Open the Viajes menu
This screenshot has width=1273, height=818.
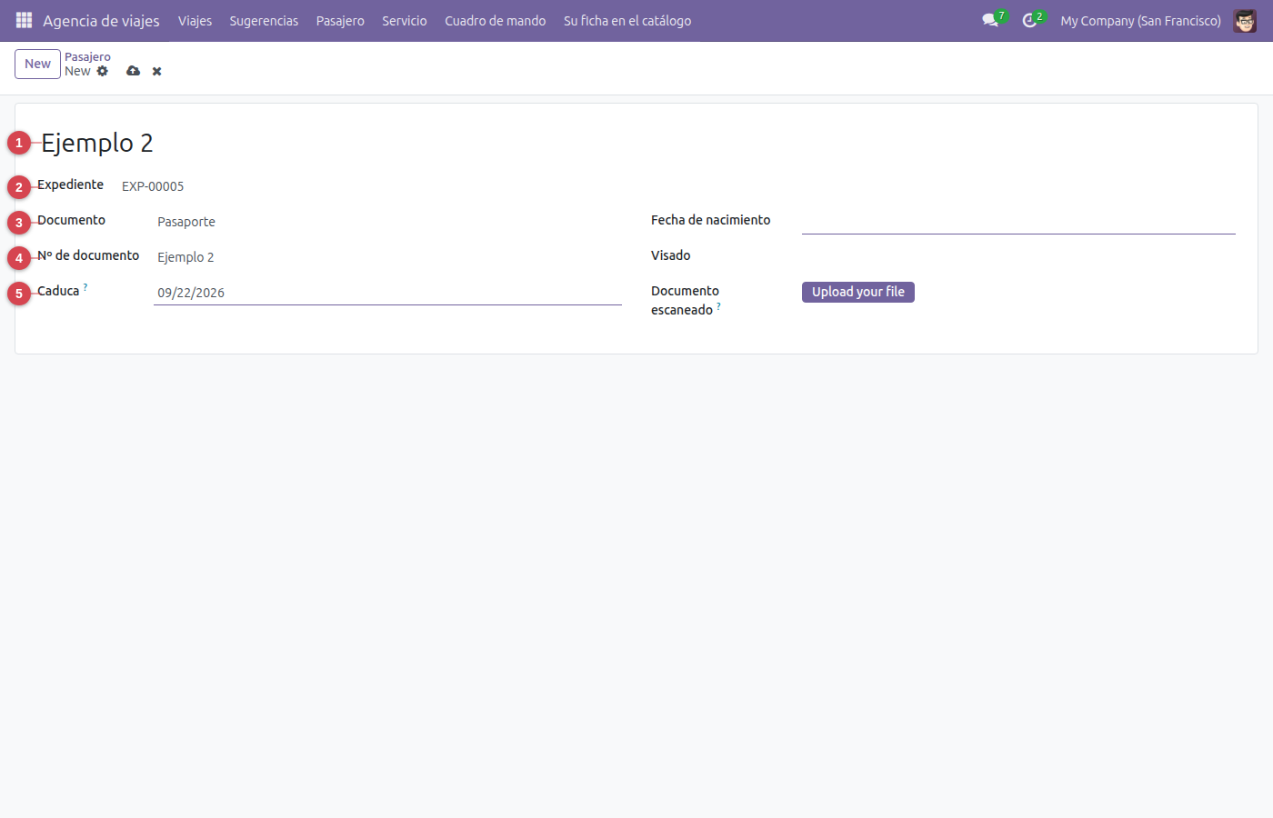195,20
